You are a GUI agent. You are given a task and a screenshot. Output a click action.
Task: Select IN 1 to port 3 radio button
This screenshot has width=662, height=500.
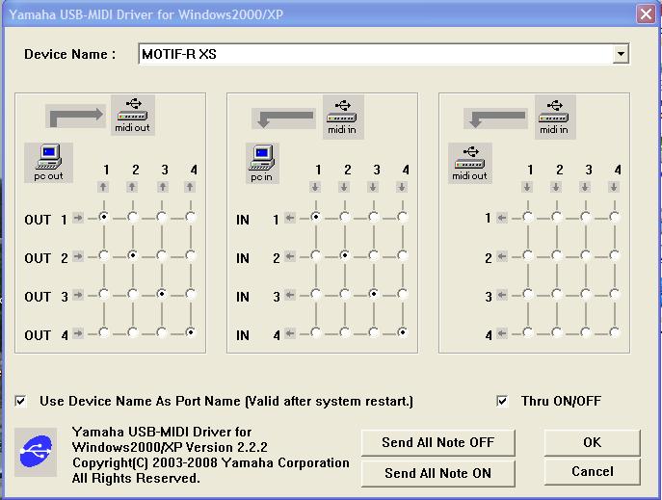tap(374, 218)
